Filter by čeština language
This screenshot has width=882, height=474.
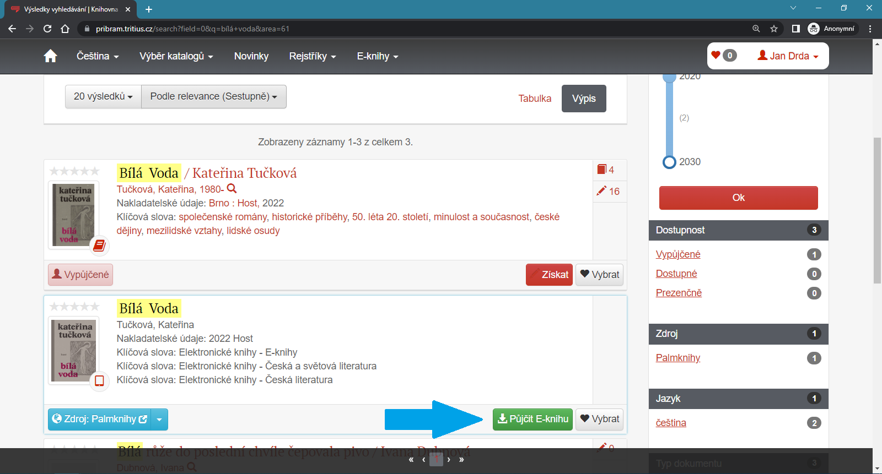pos(671,423)
